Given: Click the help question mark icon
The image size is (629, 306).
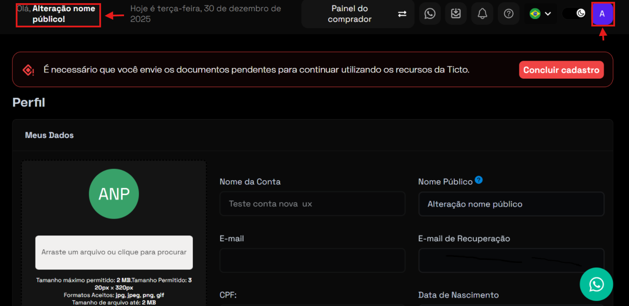Looking at the screenshot, I should click(508, 14).
